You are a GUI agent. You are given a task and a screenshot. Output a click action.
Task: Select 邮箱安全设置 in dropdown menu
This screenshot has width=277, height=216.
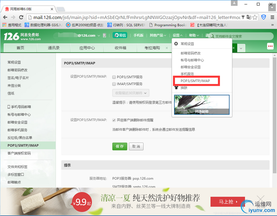[x=190, y=67]
